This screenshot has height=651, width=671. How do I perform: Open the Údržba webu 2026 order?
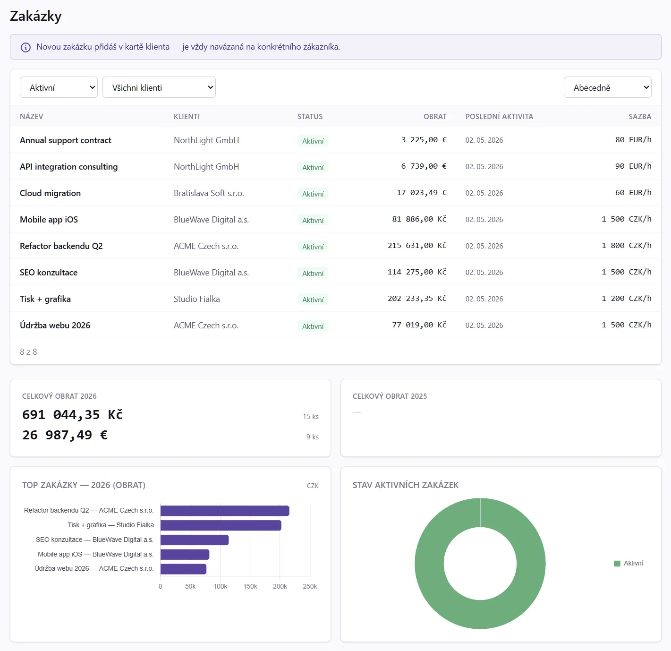coord(55,325)
